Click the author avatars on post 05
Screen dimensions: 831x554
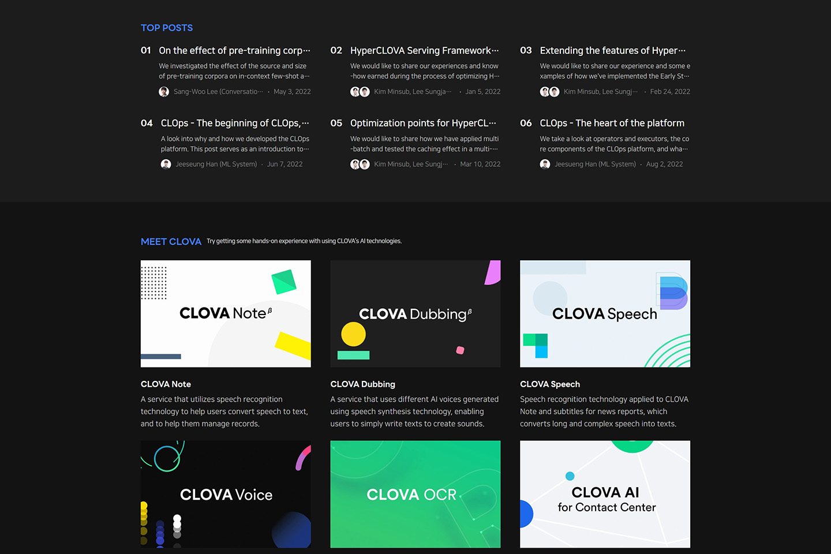(360, 164)
